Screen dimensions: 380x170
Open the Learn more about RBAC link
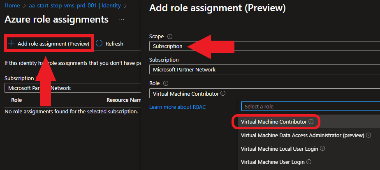click(x=177, y=107)
